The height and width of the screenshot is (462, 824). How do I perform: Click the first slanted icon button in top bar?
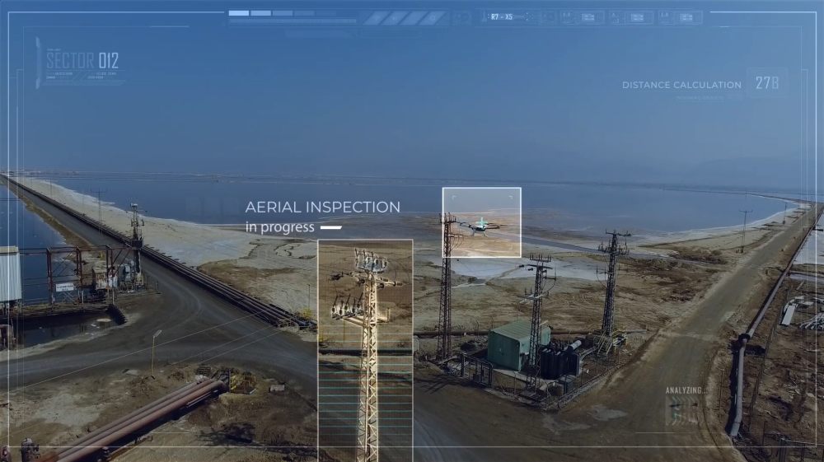[x=376, y=17]
